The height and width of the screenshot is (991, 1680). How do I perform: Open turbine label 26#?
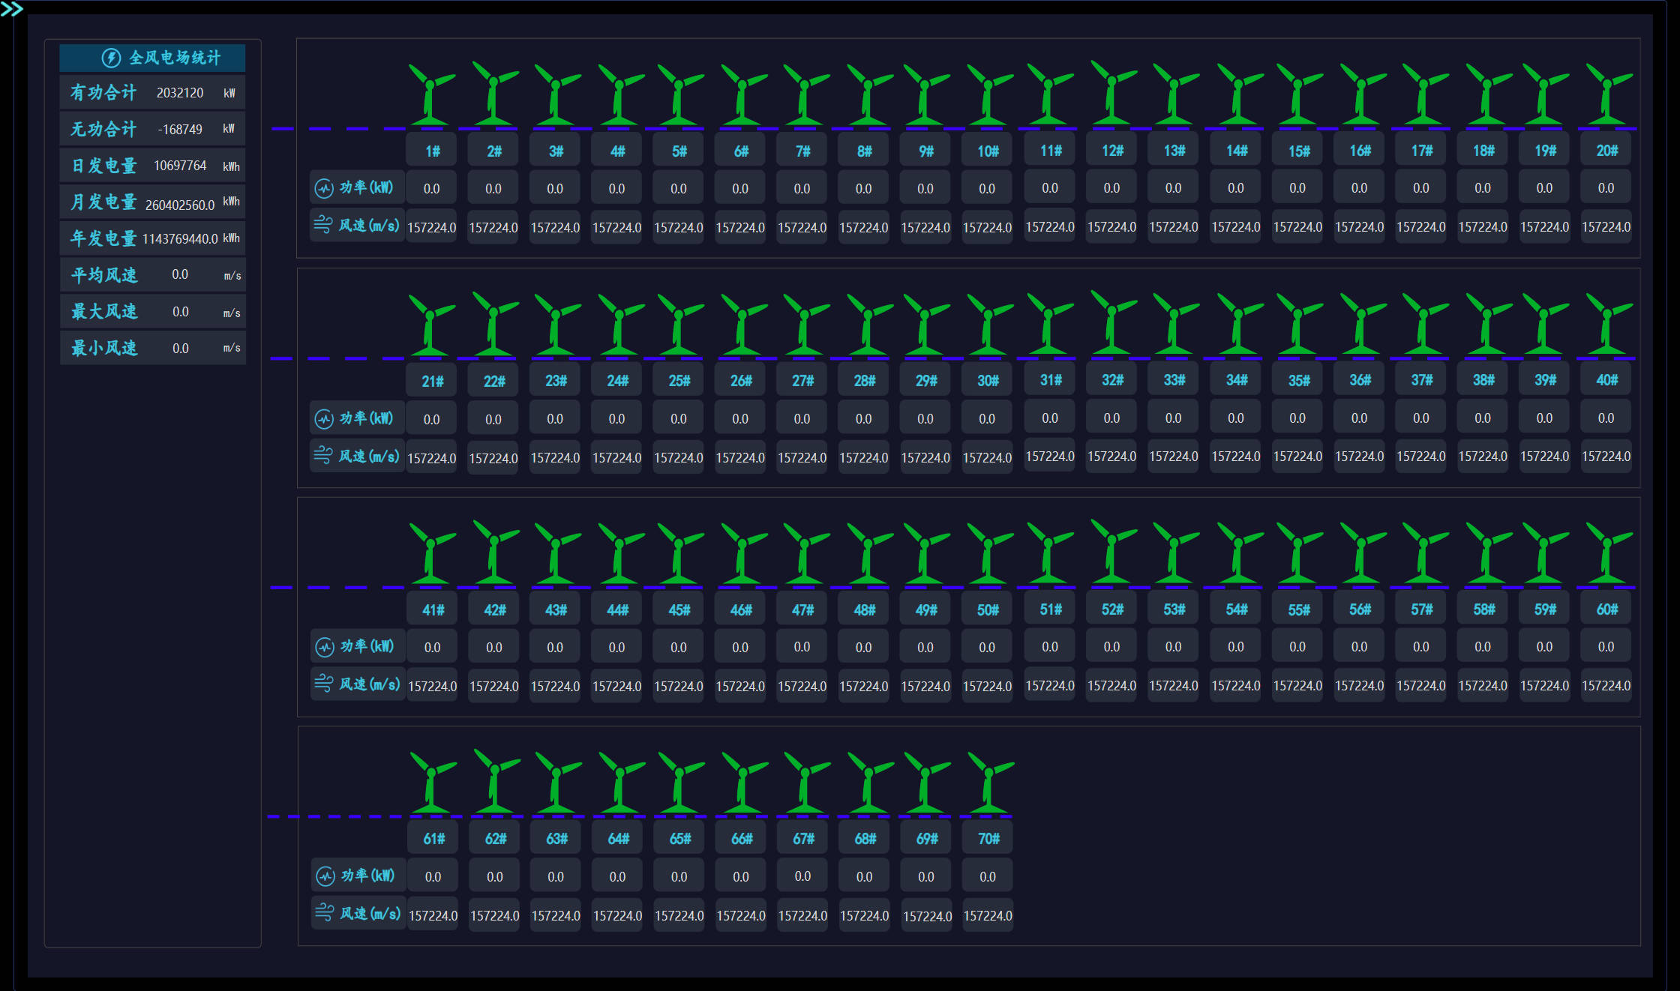[741, 381]
